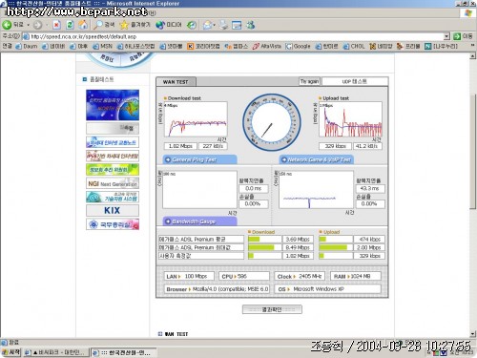Click the History toolbar icon
Screen dimensions: 477x358
point(192,25)
